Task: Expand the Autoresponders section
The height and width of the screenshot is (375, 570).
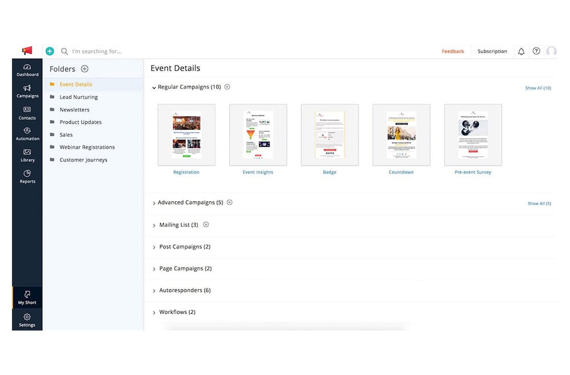Action: click(154, 291)
